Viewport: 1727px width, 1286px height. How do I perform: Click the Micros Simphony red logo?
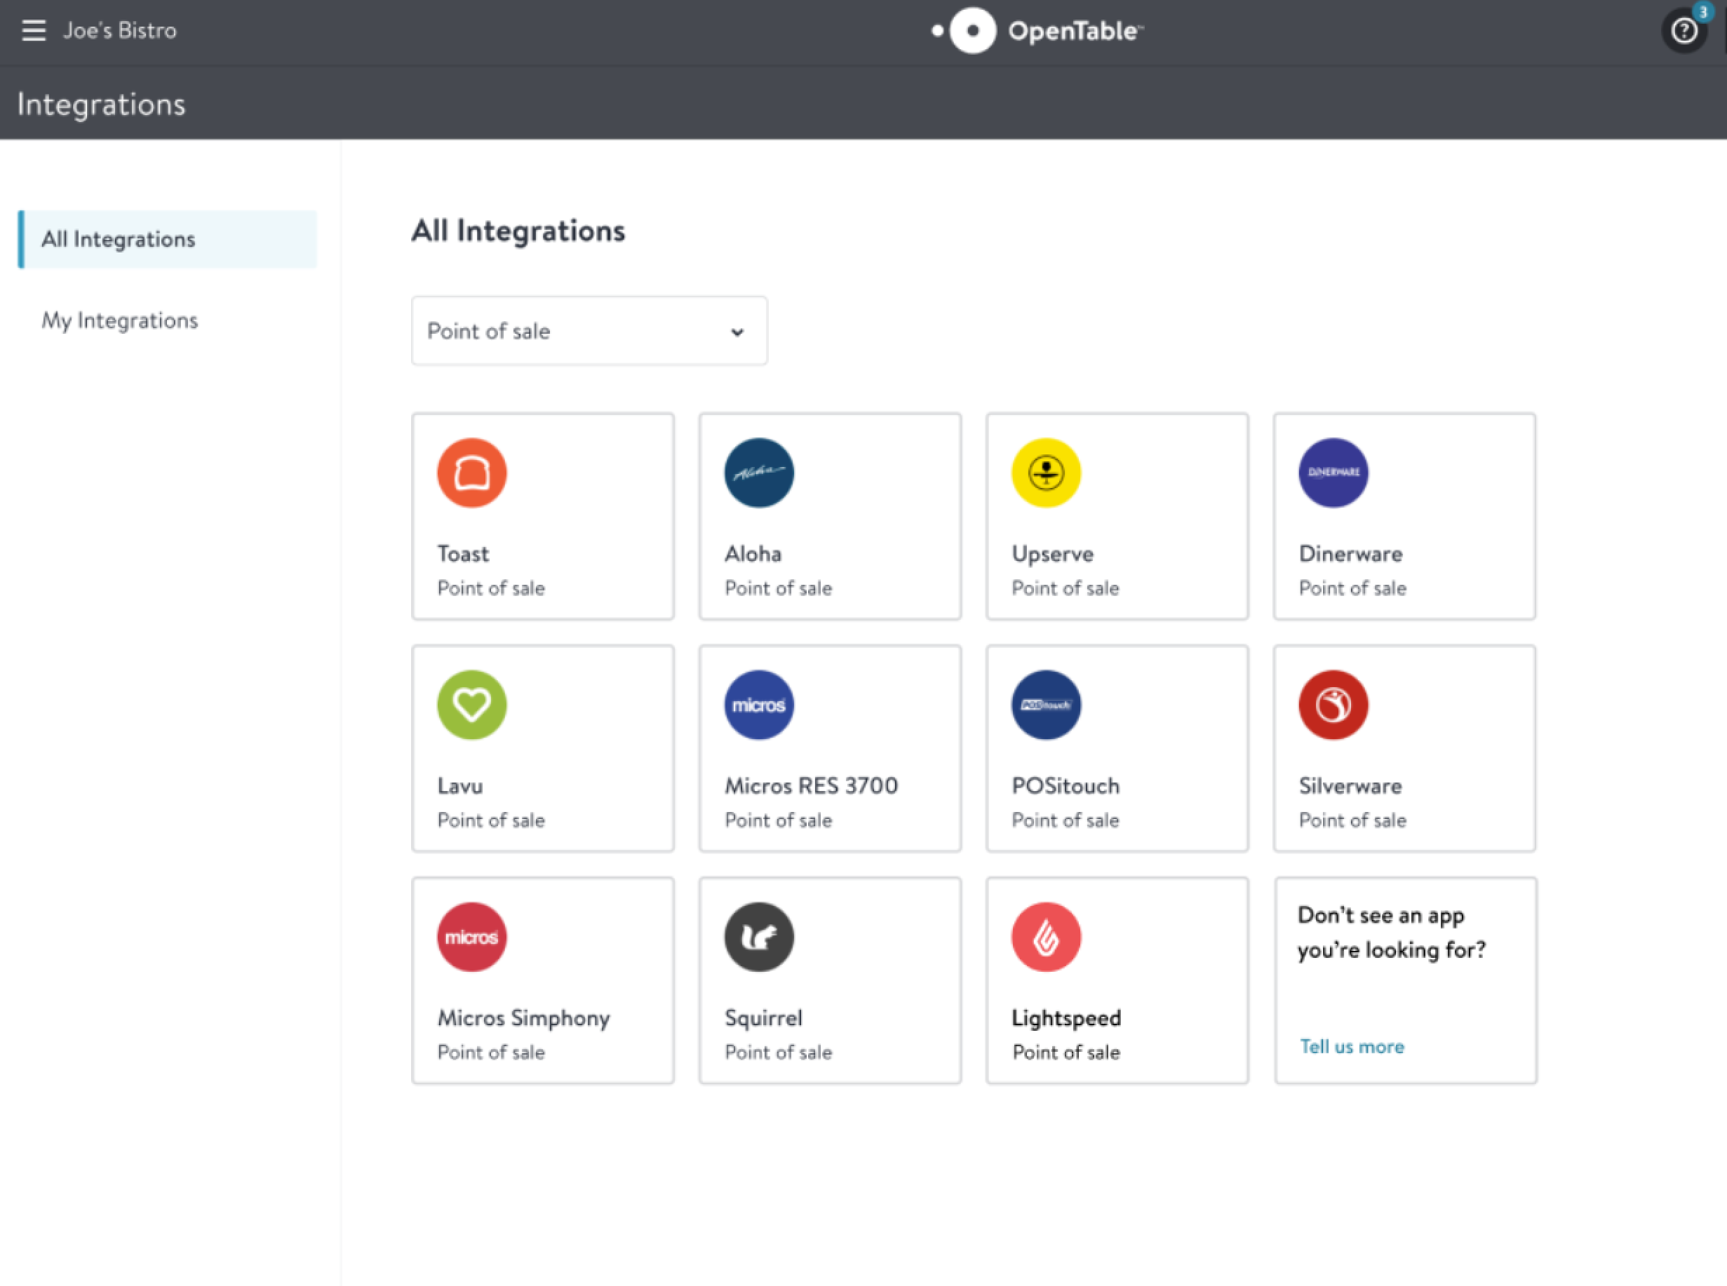[x=472, y=937]
